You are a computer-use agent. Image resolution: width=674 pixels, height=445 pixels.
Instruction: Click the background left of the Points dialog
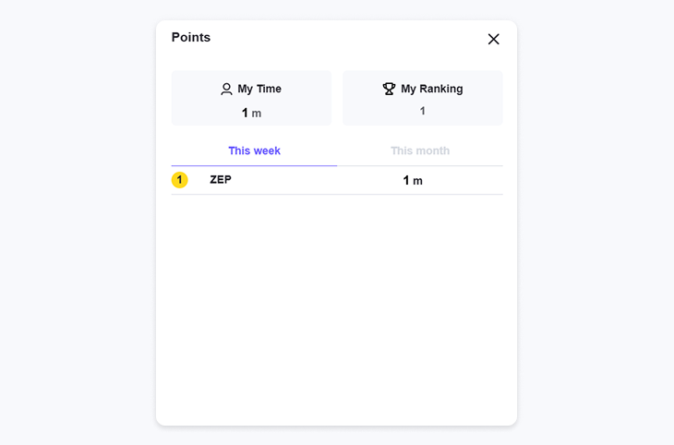(78, 222)
